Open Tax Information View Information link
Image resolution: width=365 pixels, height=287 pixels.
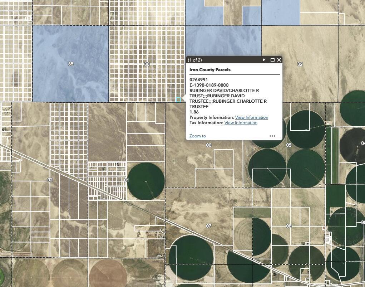tap(241, 123)
